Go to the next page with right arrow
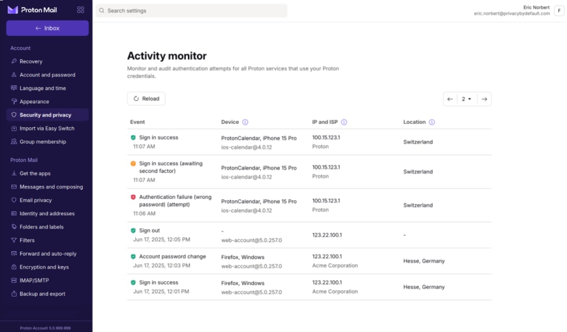The height and width of the screenshot is (332, 567). [484, 98]
